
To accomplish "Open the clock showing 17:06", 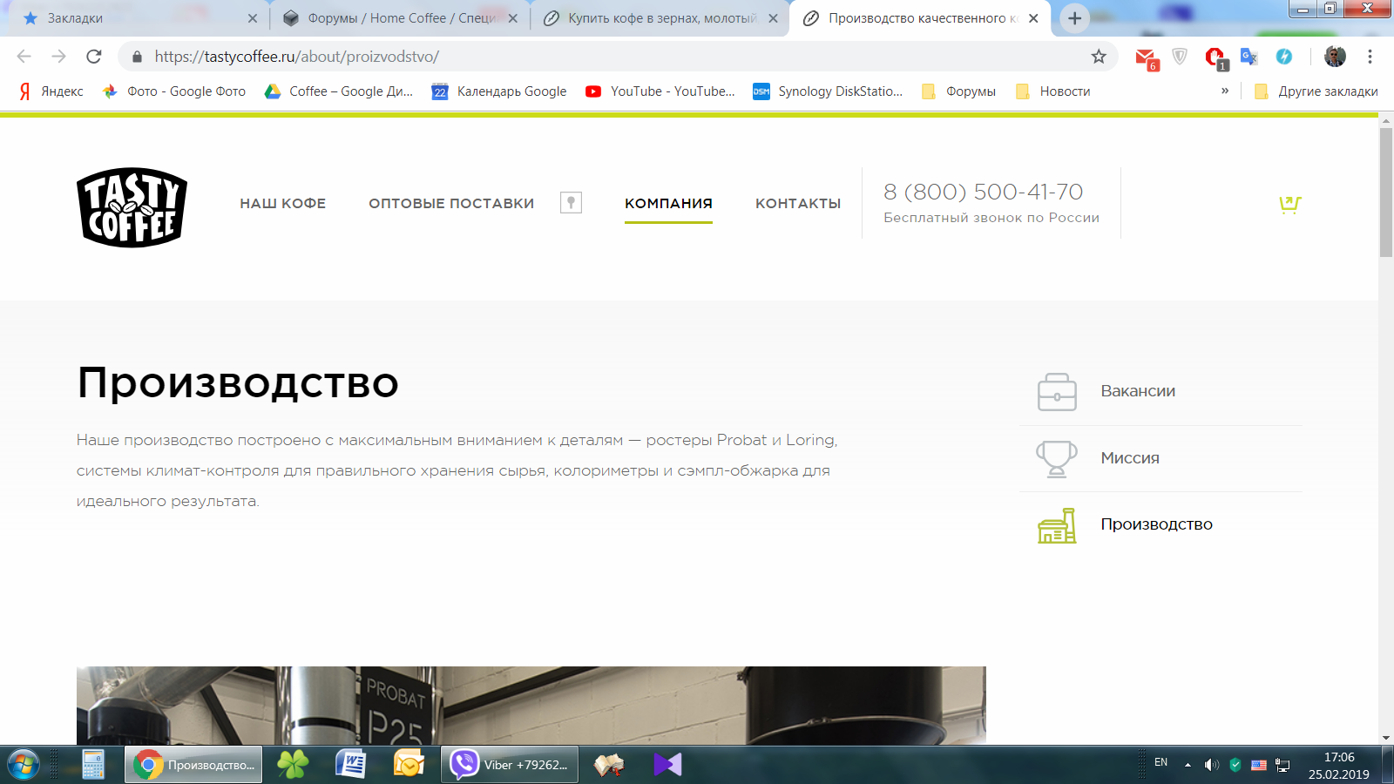I will (1339, 757).
